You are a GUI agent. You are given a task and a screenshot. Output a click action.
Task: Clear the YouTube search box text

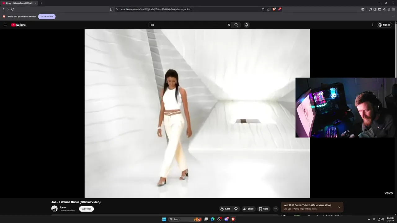coord(229,25)
